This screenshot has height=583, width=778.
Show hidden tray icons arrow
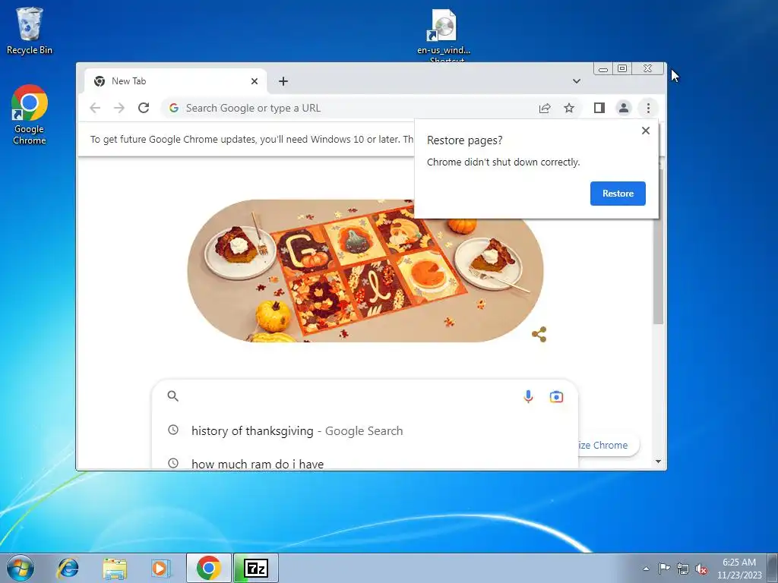(646, 569)
